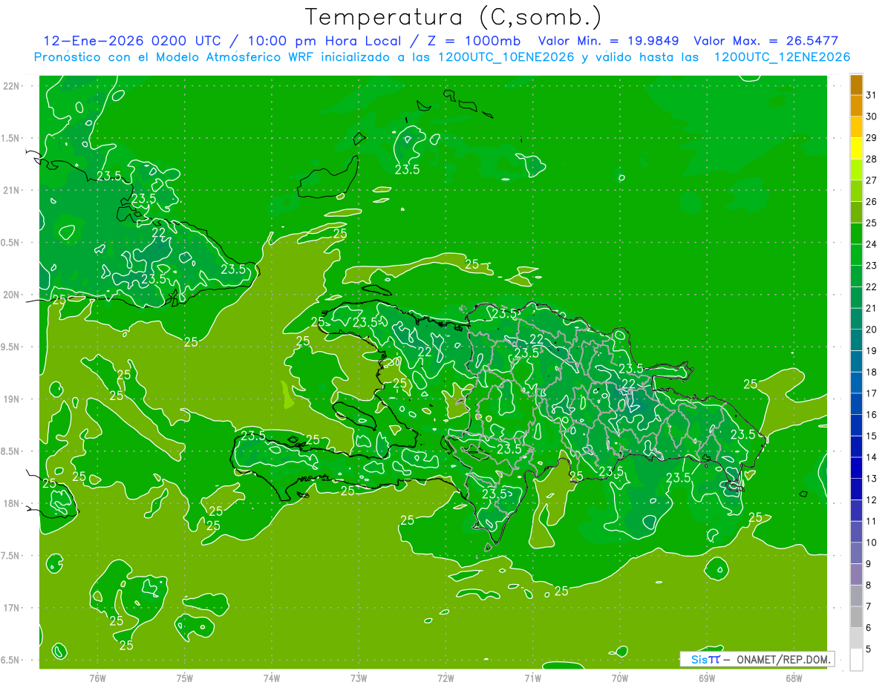Click the 73W longitude axis label
This screenshot has height=688, width=891.
359,678
